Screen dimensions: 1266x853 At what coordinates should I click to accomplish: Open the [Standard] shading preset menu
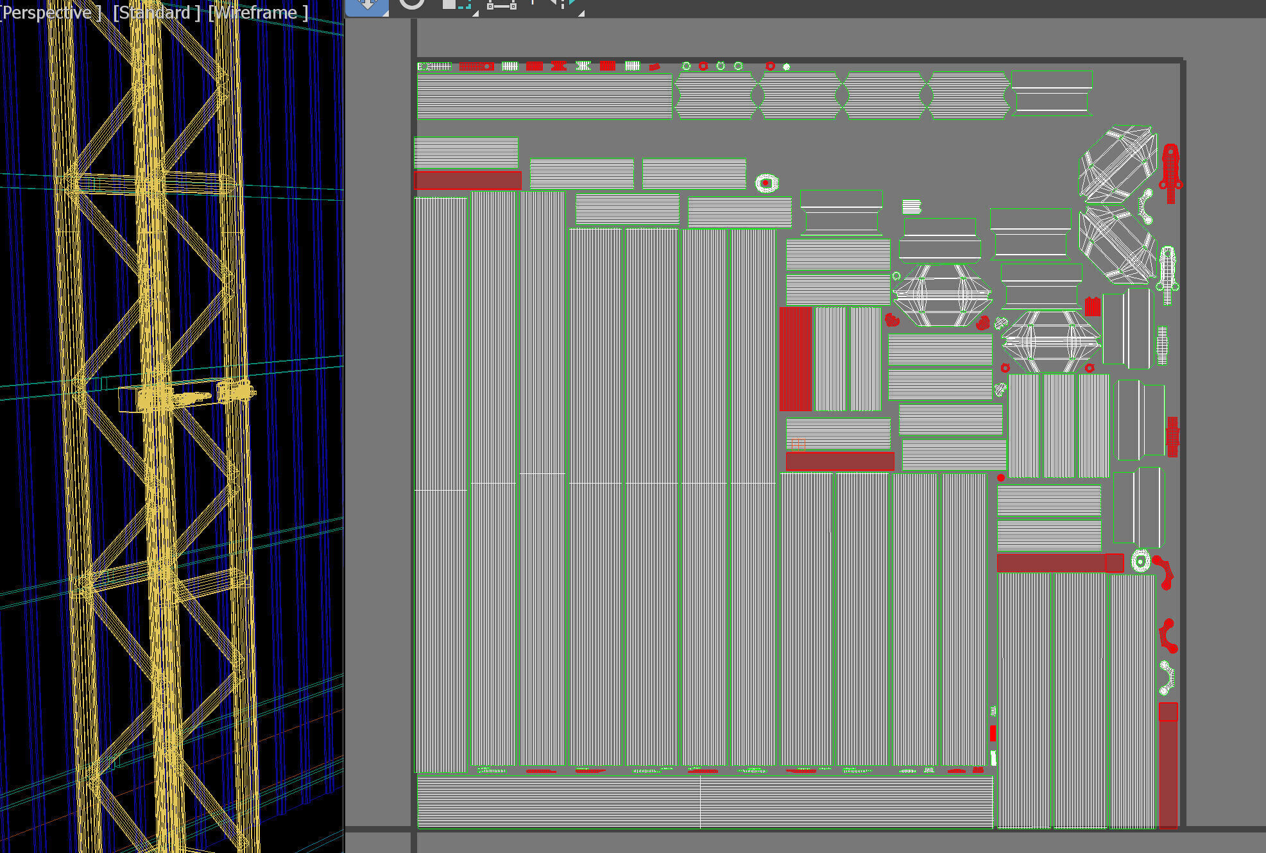[156, 13]
